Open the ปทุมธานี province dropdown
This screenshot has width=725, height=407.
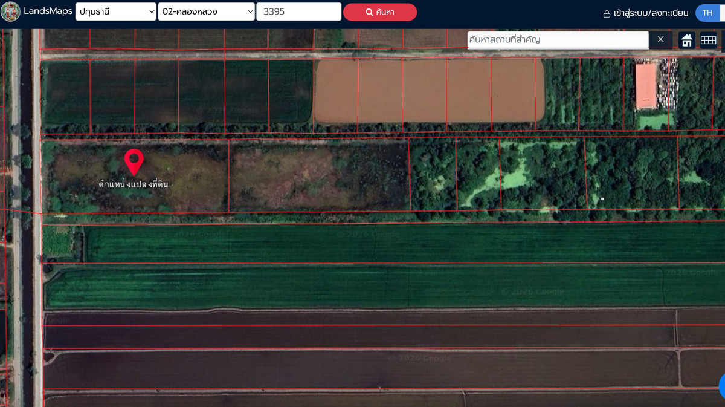click(x=115, y=11)
